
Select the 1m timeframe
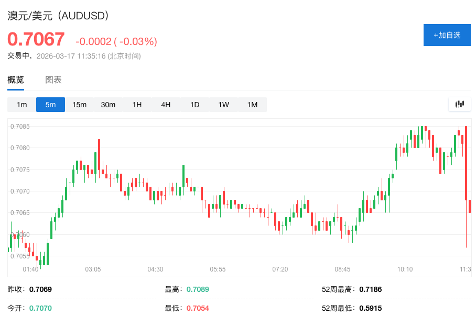(21, 105)
